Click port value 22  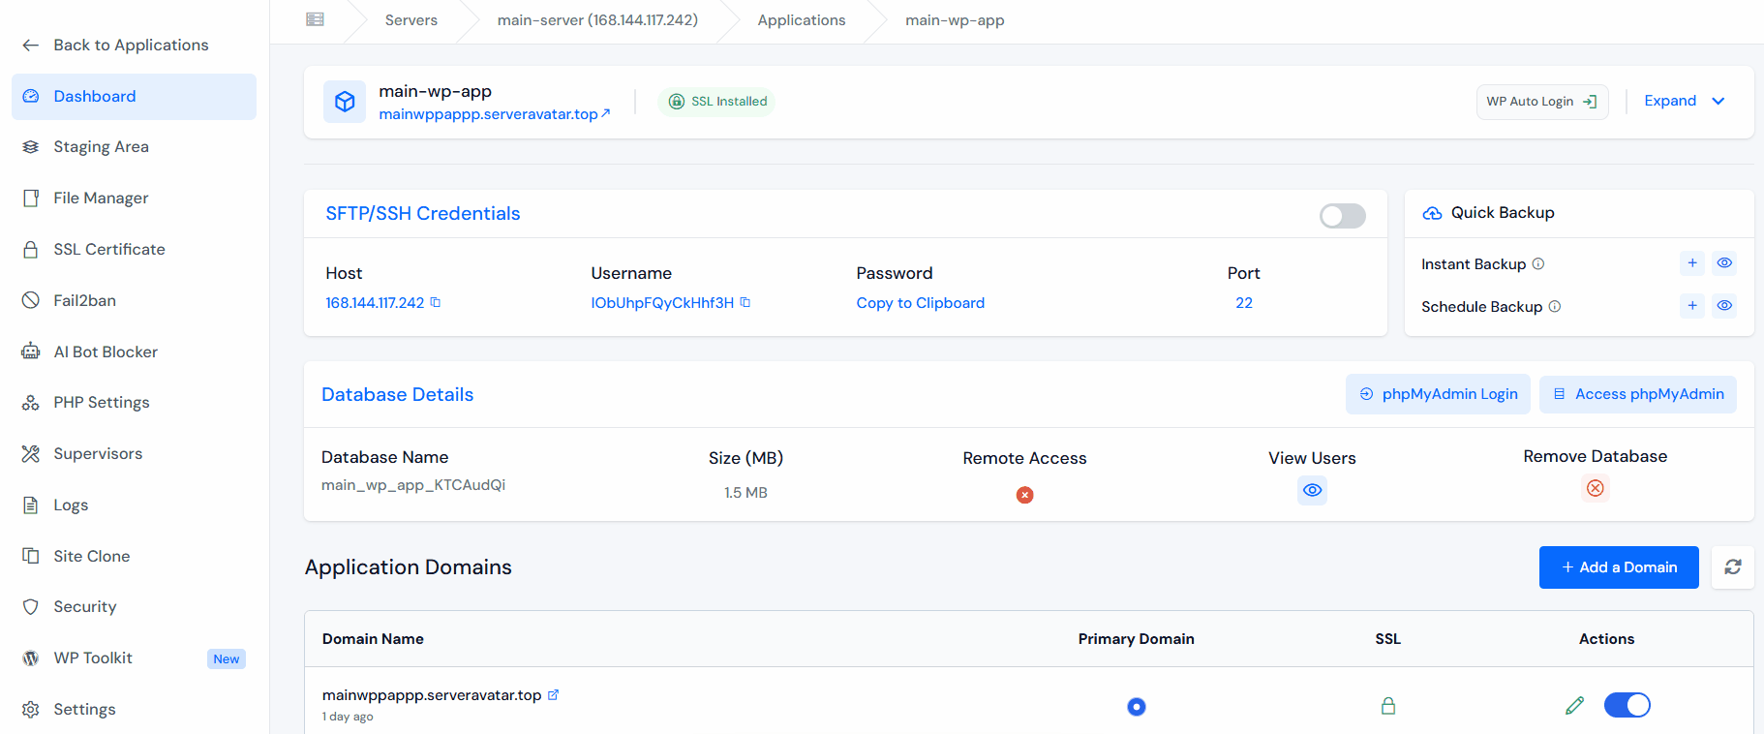pyautogui.click(x=1244, y=303)
